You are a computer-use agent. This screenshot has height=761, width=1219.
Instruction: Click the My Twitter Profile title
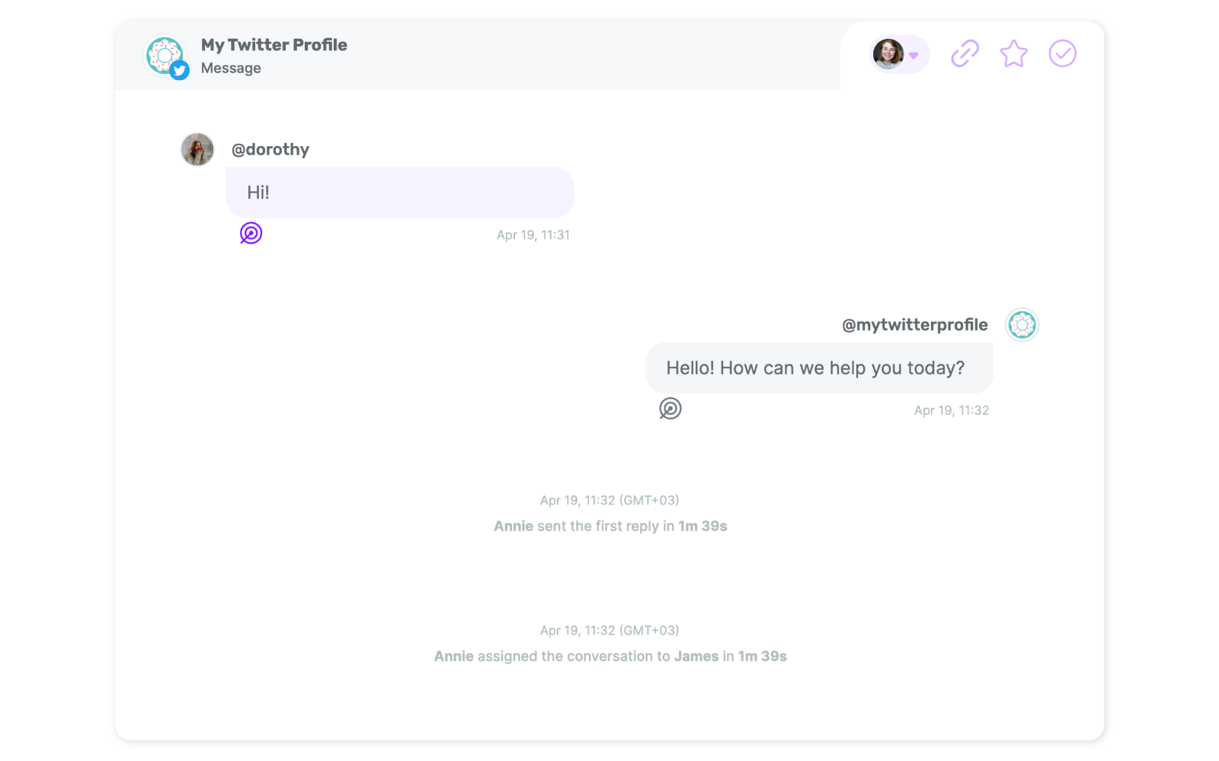point(274,45)
